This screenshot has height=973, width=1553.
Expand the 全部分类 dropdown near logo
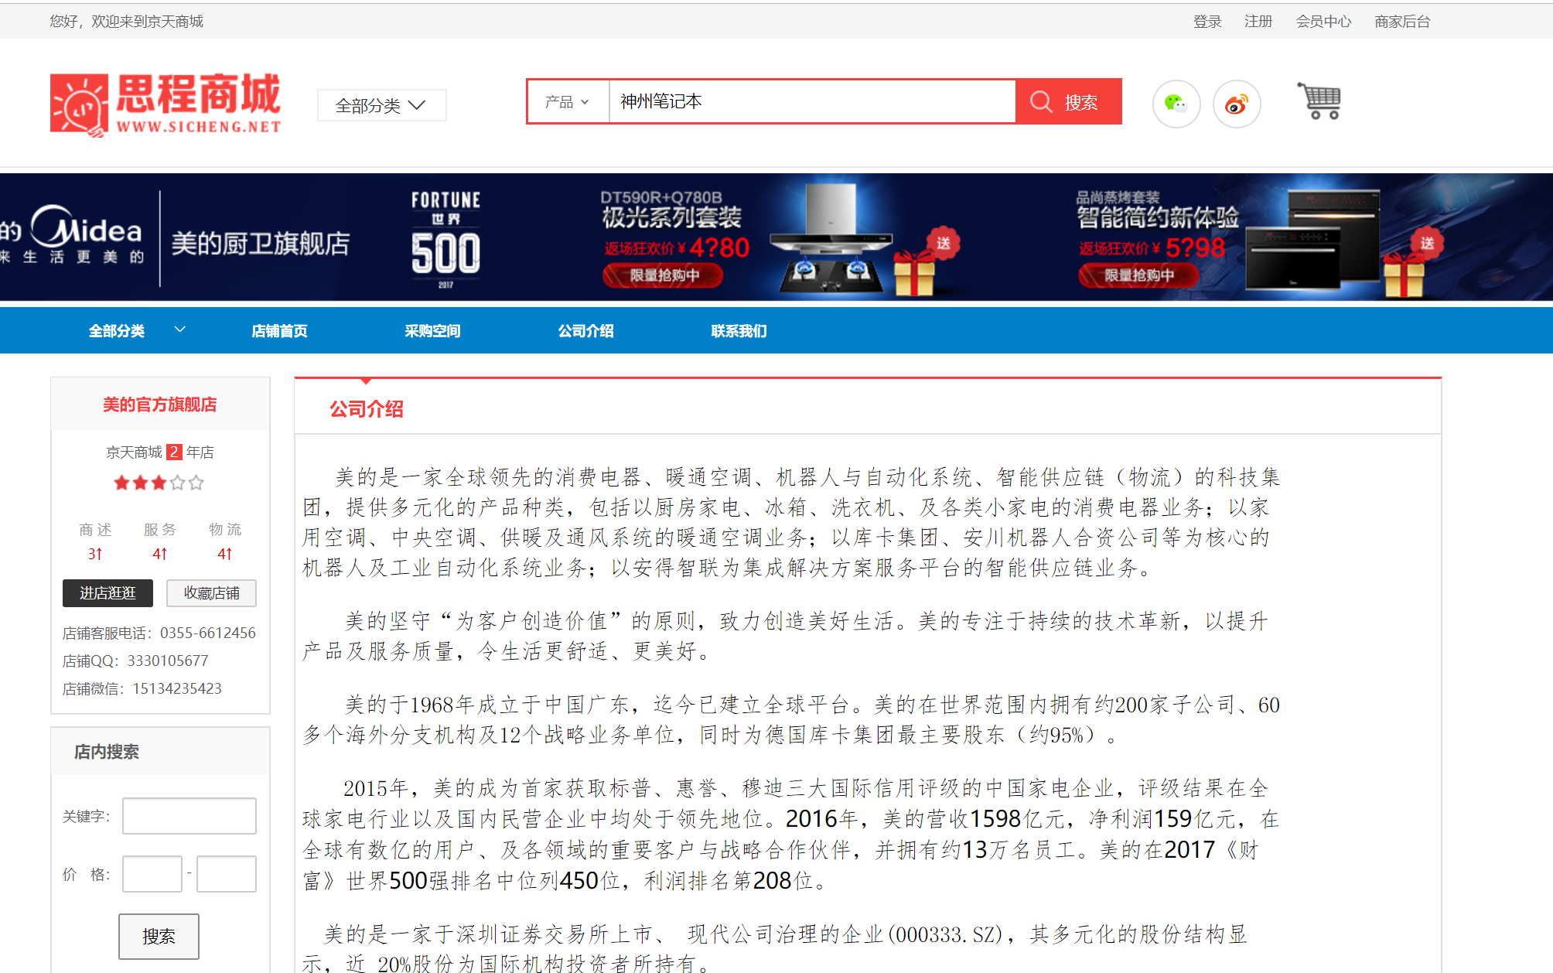pyautogui.click(x=381, y=105)
